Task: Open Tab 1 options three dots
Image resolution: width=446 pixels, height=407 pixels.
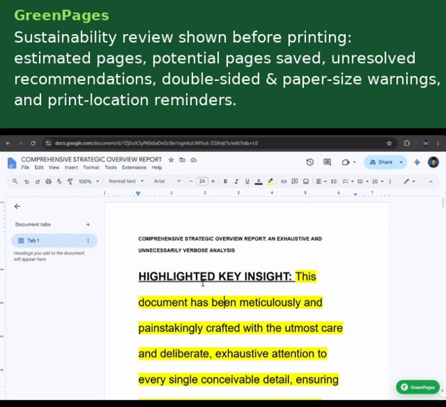Action: (x=88, y=241)
